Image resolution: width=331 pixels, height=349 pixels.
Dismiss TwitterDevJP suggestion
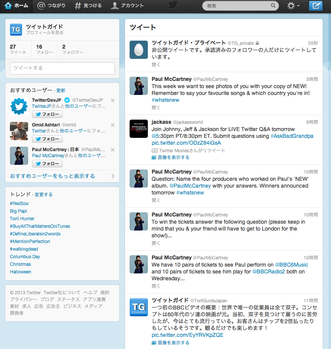pos(113,100)
